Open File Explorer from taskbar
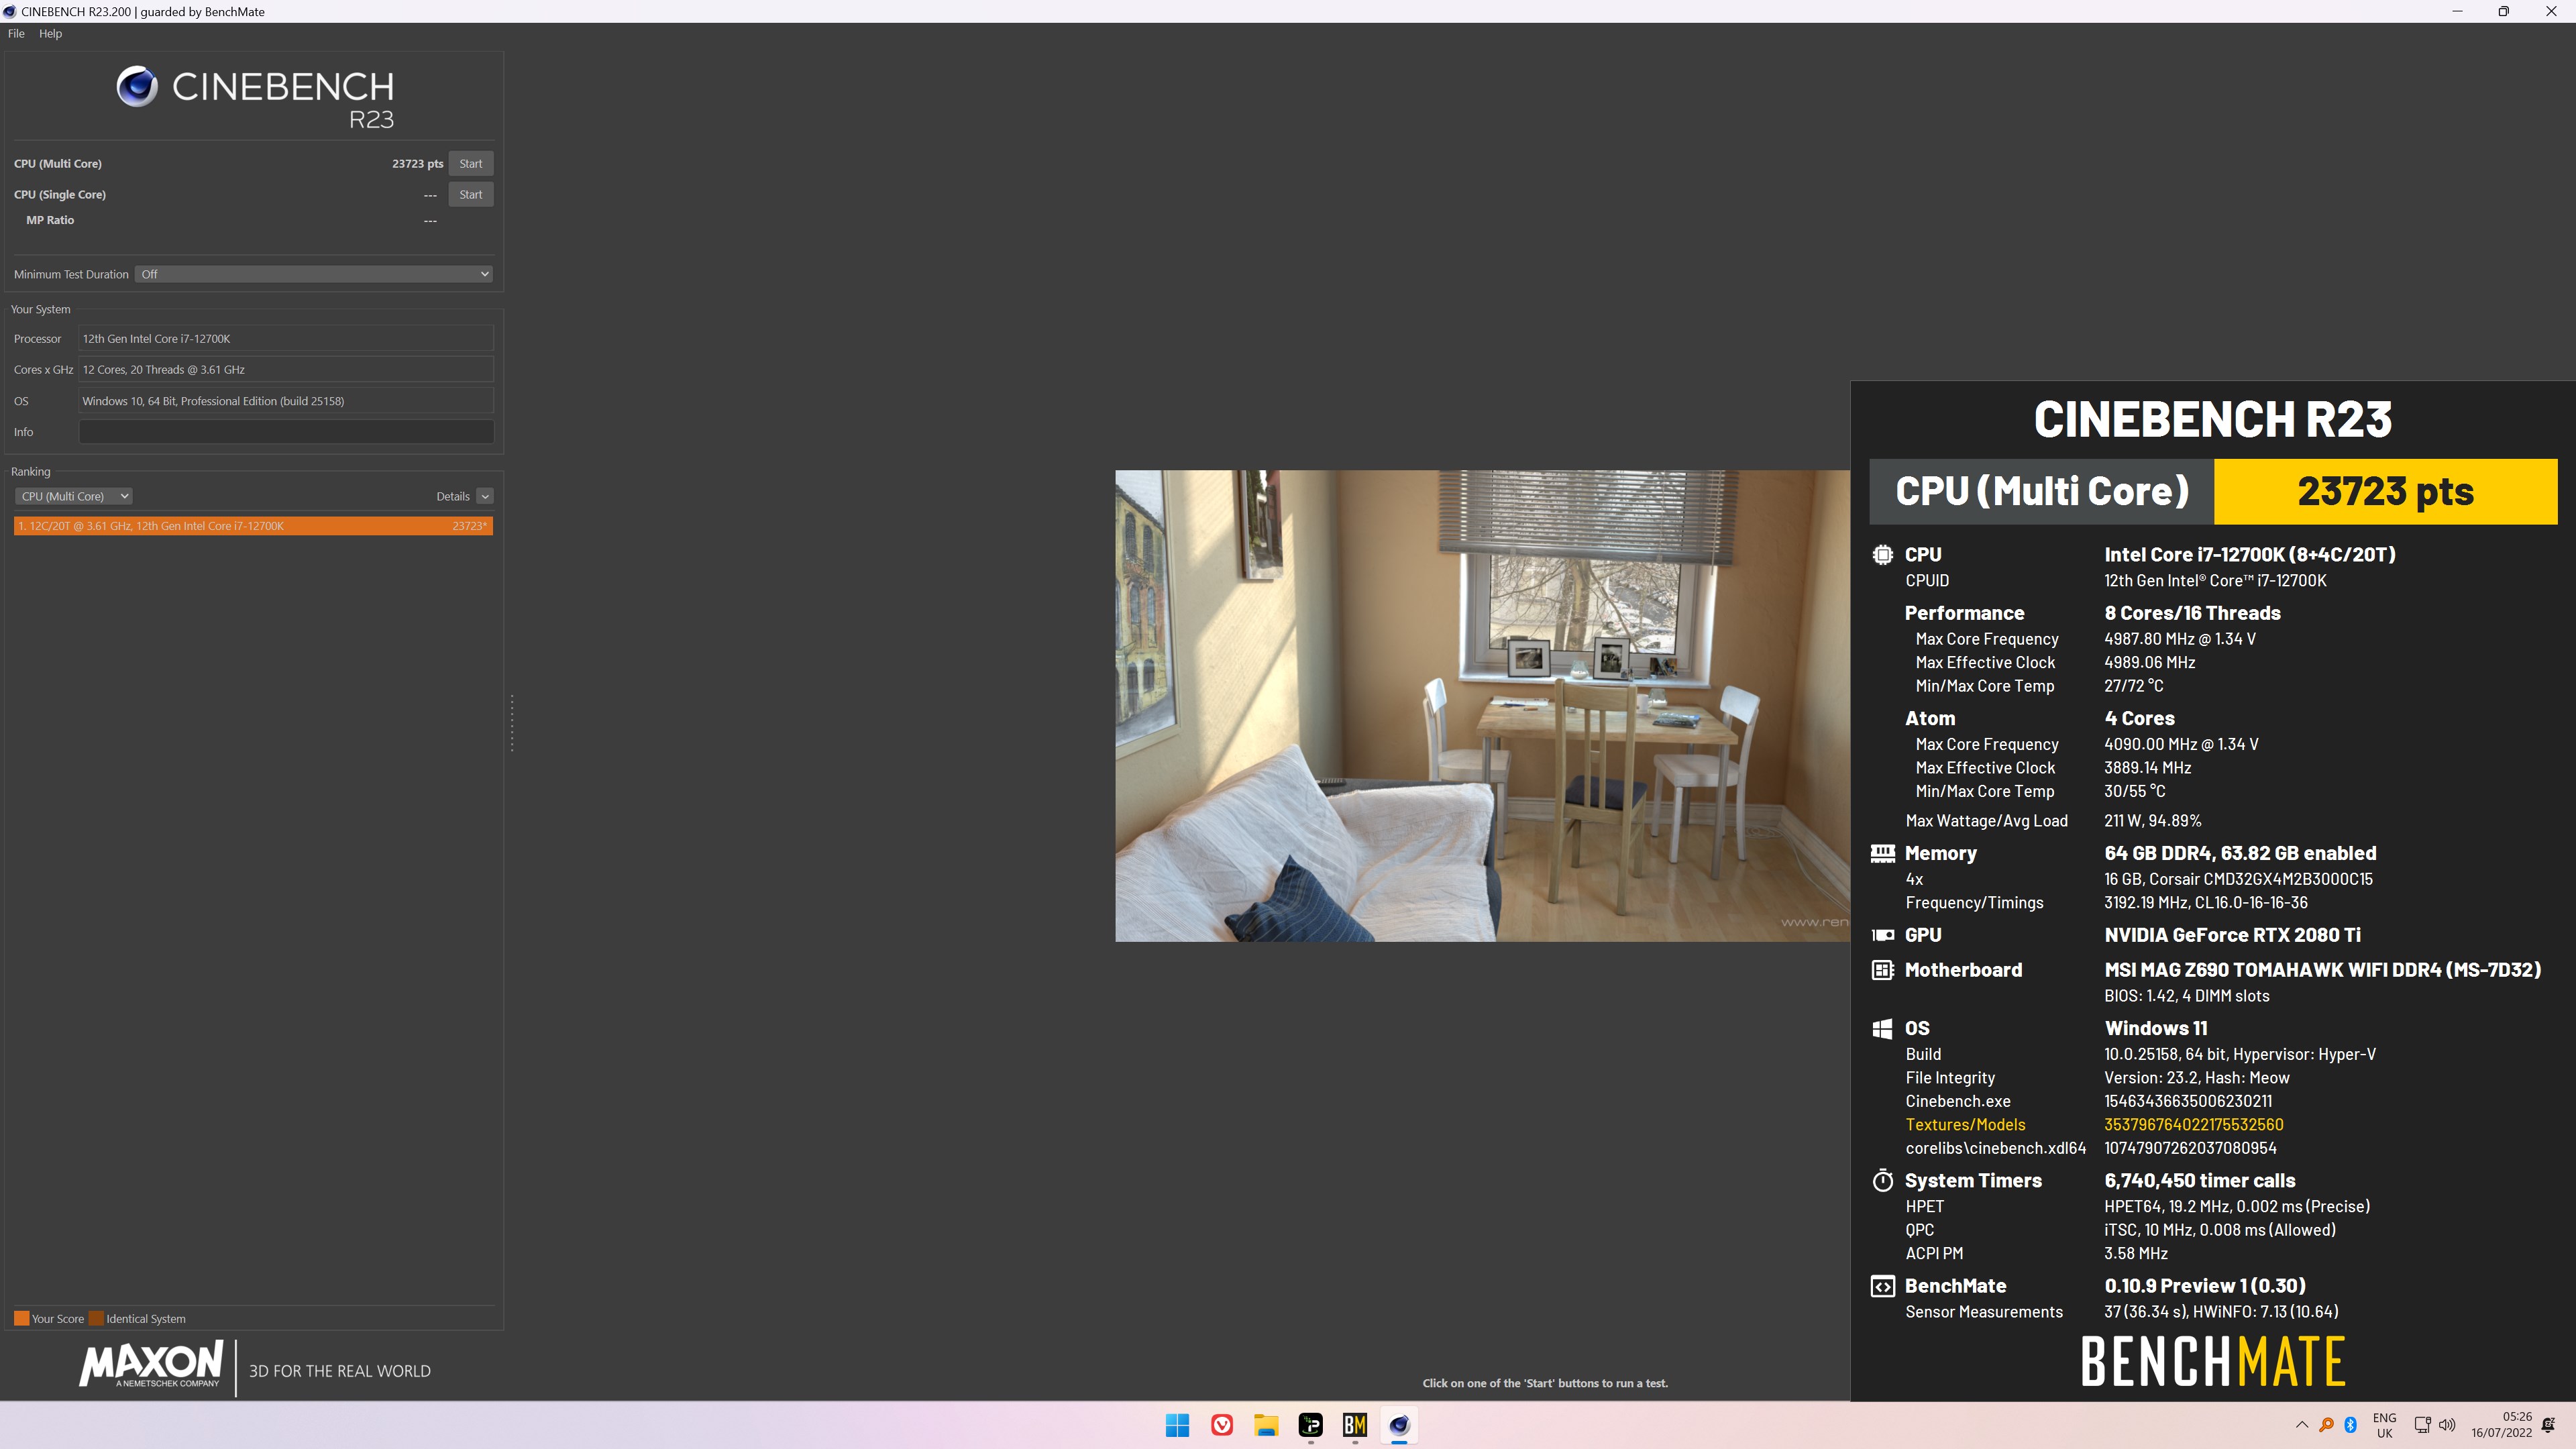This screenshot has height=1449, width=2576. (x=1266, y=1425)
